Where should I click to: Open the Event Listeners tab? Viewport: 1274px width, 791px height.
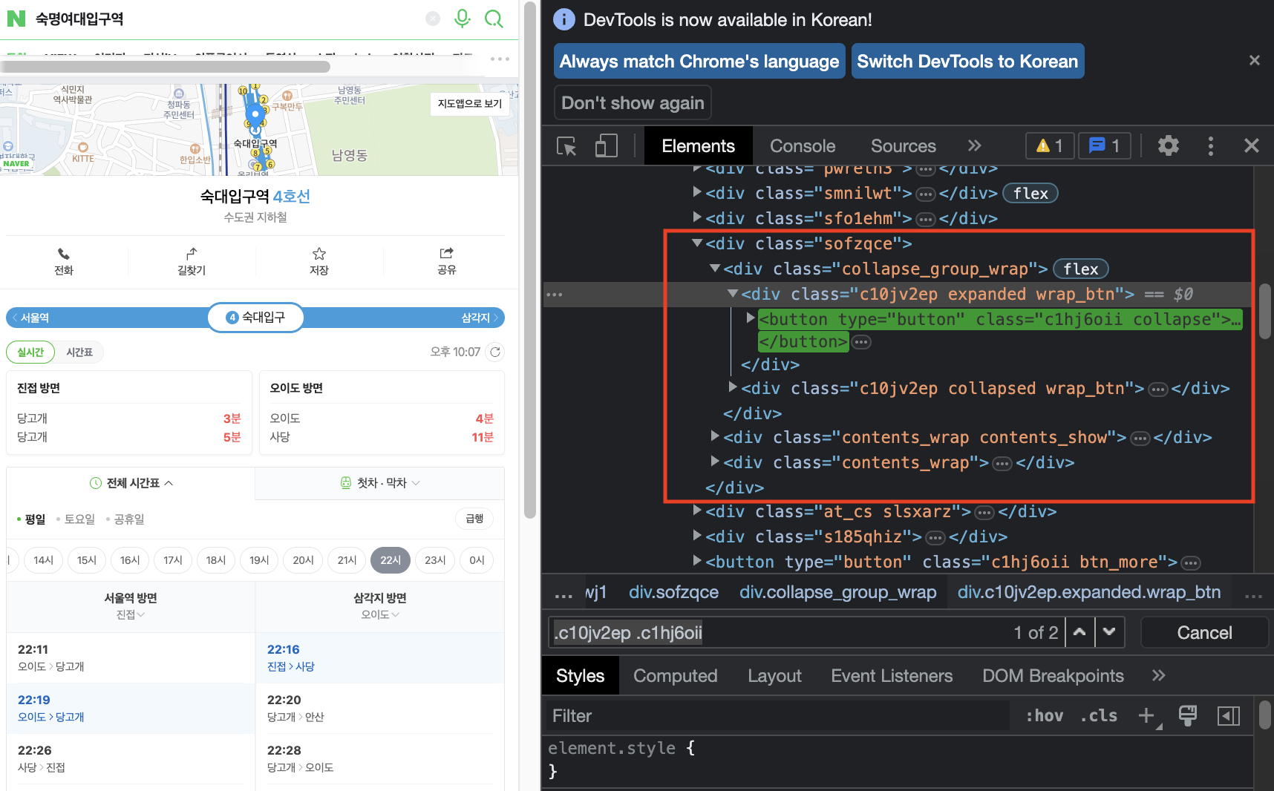coord(892,676)
